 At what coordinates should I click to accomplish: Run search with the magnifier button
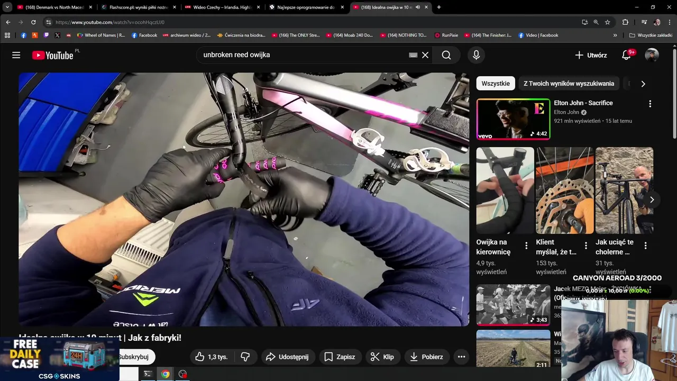[446, 55]
